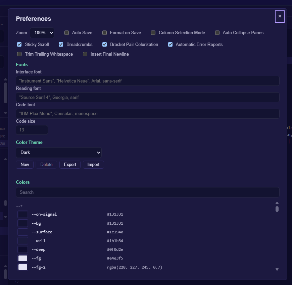Screen dimensions: 292x285
Task: Open the --surface color swatch
Action: click(x=23, y=232)
